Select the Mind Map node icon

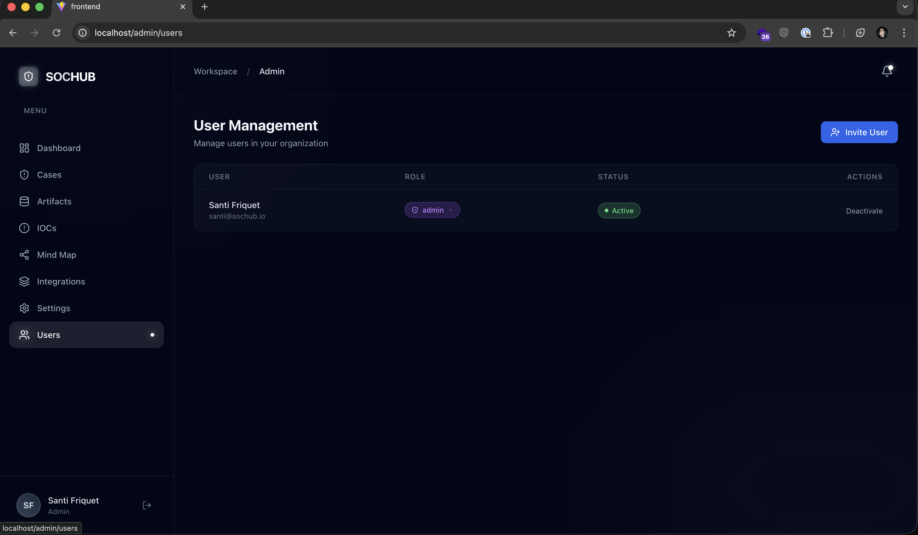pos(24,255)
